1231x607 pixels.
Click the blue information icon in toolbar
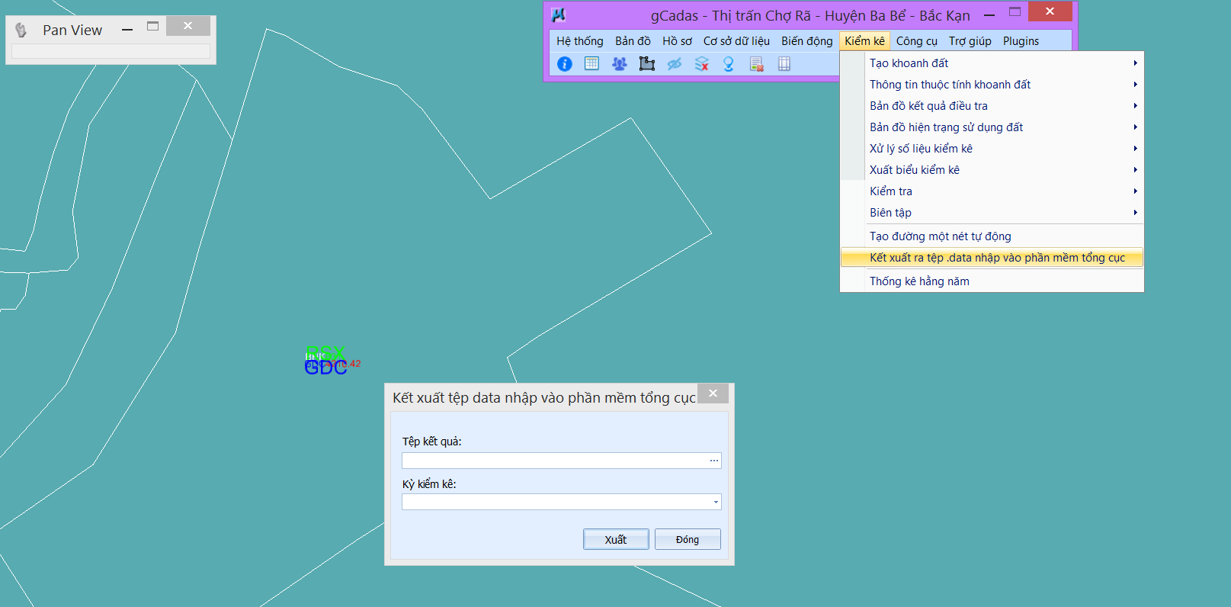[x=565, y=64]
